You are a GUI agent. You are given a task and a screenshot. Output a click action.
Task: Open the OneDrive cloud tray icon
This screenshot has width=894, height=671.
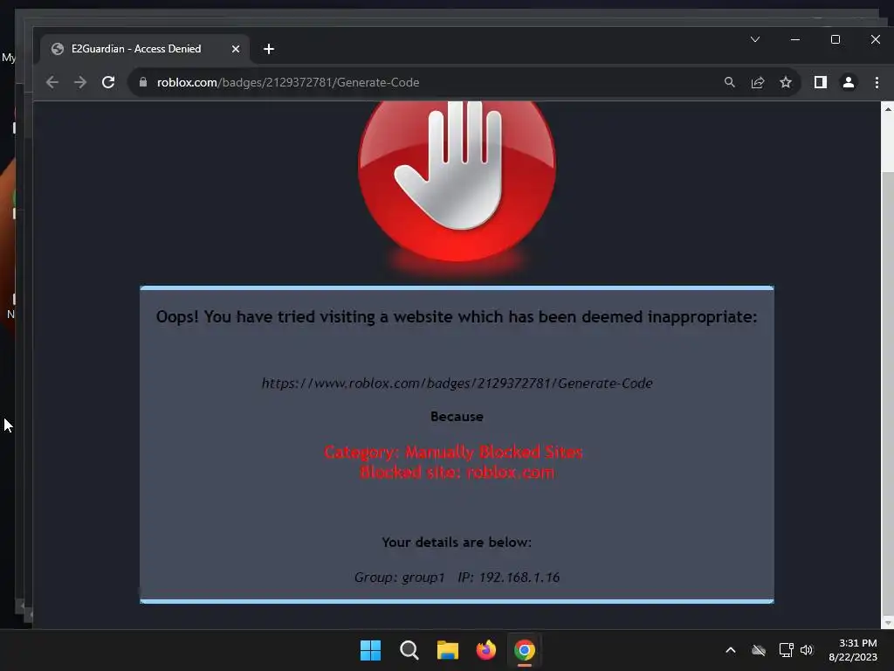point(759,650)
